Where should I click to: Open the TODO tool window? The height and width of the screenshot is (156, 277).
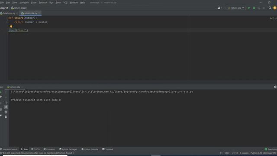point(35,149)
